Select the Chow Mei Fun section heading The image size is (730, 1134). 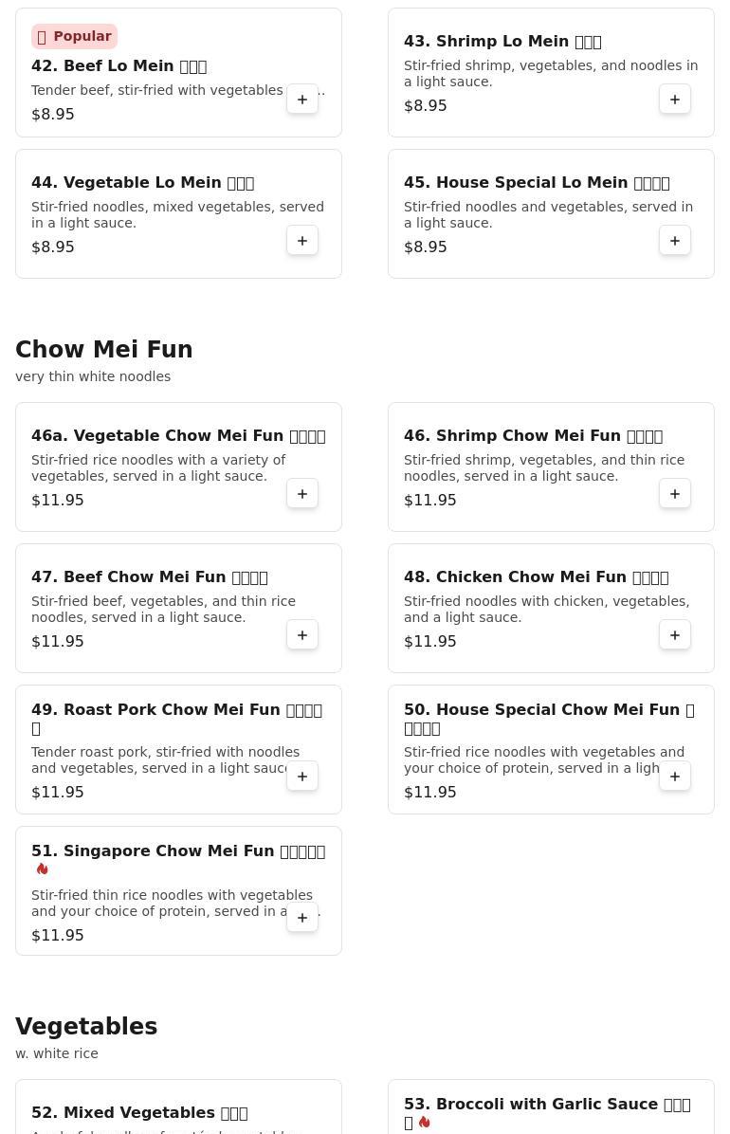coord(104,349)
